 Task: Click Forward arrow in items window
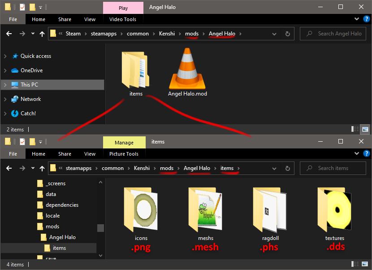[22, 168]
